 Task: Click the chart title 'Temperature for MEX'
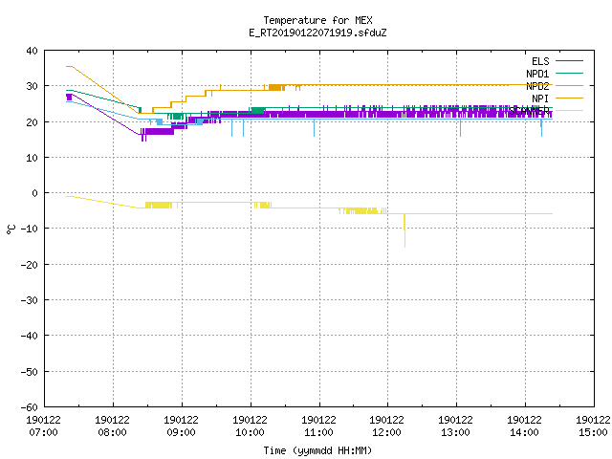point(317,20)
